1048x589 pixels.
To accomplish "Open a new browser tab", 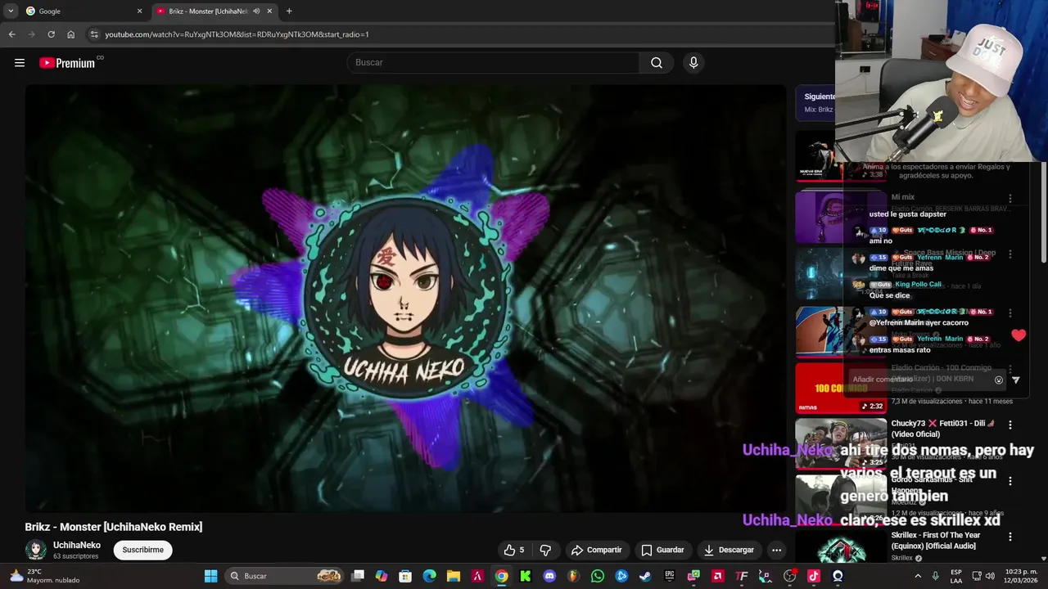I will tap(289, 11).
